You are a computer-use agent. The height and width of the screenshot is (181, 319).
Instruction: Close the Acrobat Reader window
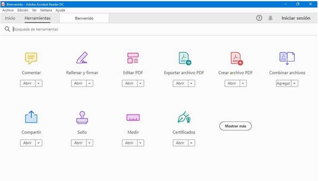310,4
